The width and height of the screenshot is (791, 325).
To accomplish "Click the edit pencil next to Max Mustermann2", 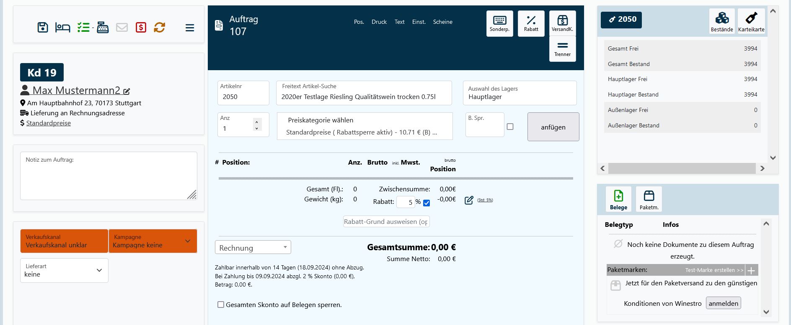I will (x=127, y=91).
